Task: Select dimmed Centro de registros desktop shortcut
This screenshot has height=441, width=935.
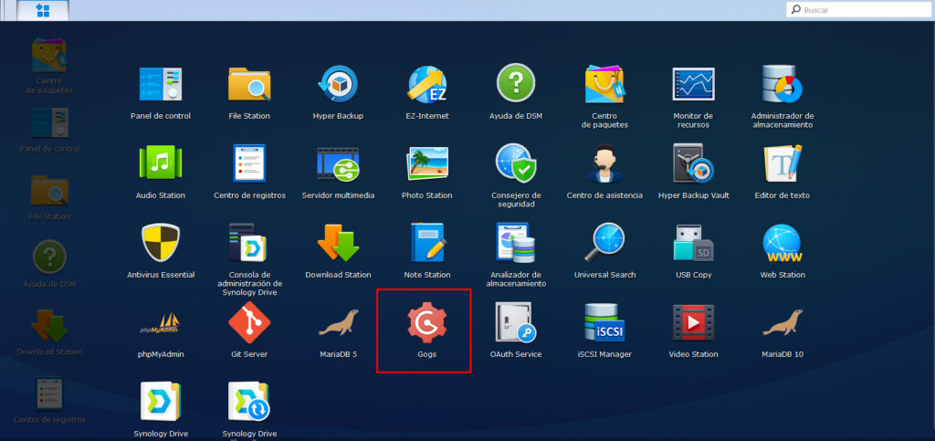Action: (x=49, y=394)
